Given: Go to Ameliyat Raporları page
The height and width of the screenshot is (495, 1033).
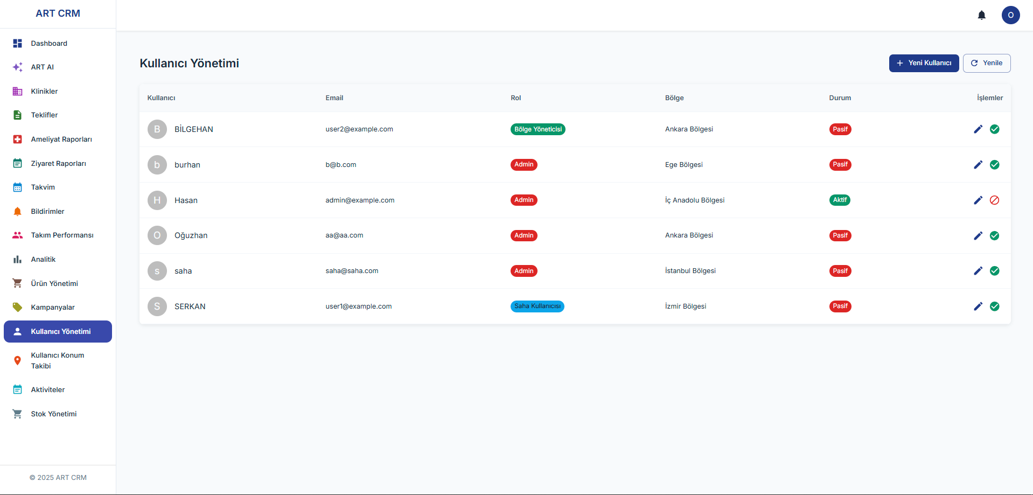Looking at the screenshot, I should tap(61, 140).
